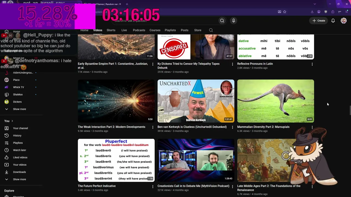The width and height of the screenshot is (351, 197).
Task: Search within channel using the tab-bar magnifier
Action: tap(211, 30)
